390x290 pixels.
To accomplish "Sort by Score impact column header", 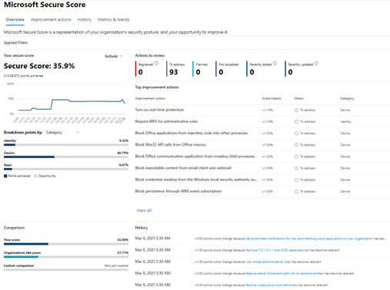I will [x=272, y=98].
